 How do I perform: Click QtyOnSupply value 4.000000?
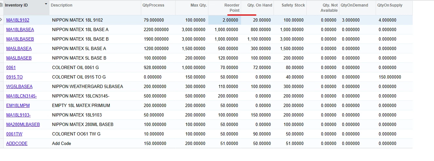coord(387,20)
